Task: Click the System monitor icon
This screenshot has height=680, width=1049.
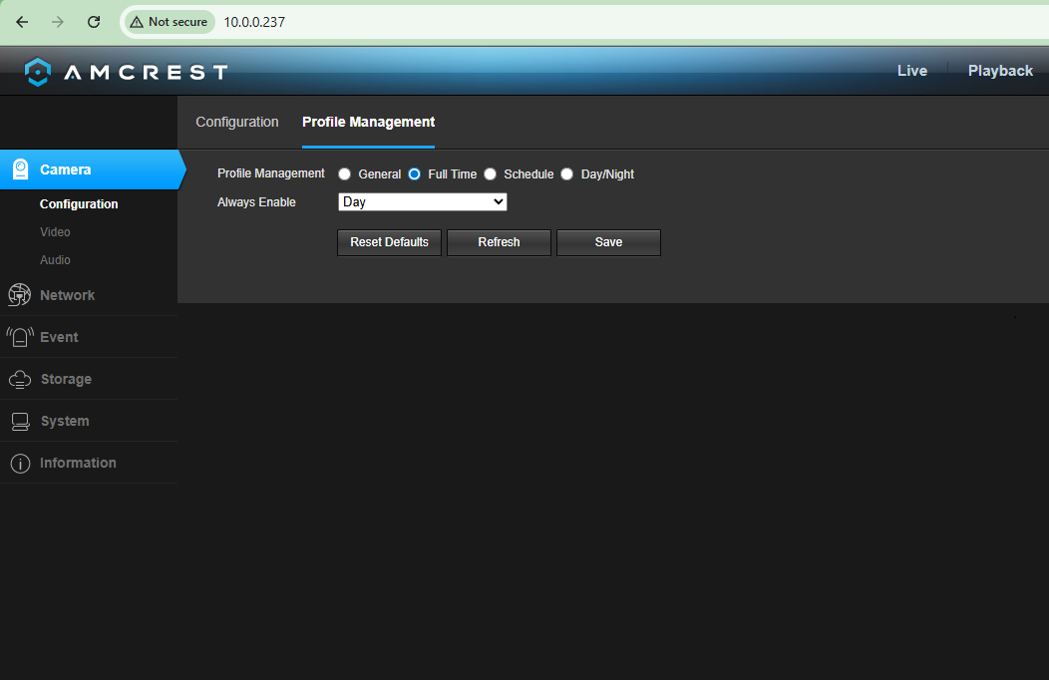Action: click(20, 421)
